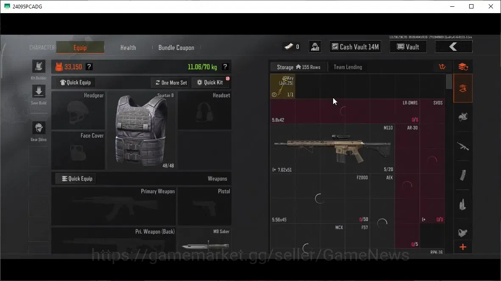Select the highlighted all-items storage filter
This screenshot has width=501, height=281.
463,88
